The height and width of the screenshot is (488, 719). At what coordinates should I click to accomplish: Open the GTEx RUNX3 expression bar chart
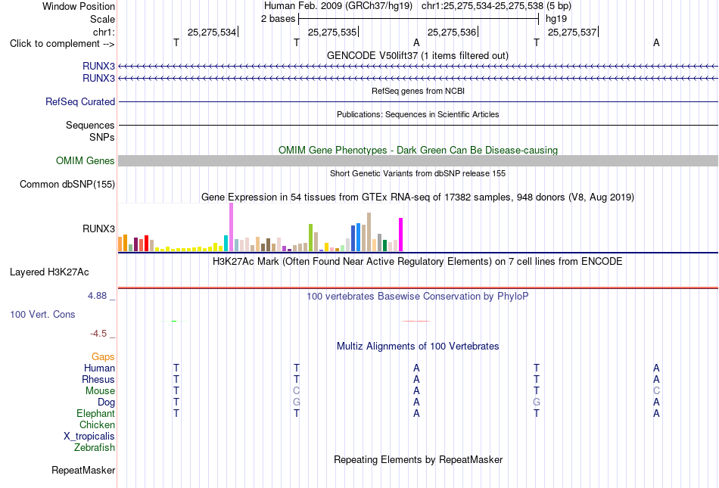click(x=260, y=228)
